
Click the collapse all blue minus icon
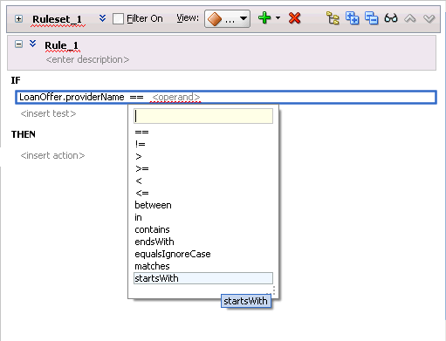pos(372,18)
